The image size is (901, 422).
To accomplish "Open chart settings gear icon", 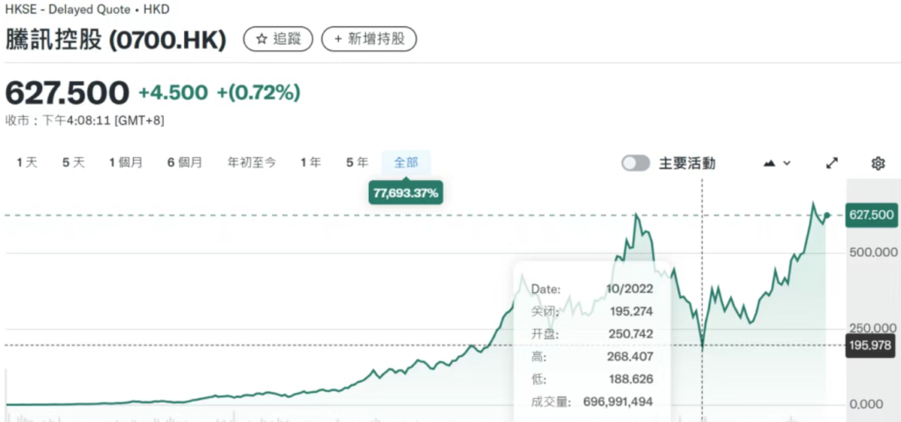I will pyautogui.click(x=877, y=163).
